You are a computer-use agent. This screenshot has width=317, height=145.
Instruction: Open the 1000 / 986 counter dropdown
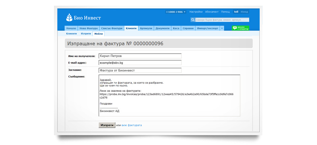[176, 12]
